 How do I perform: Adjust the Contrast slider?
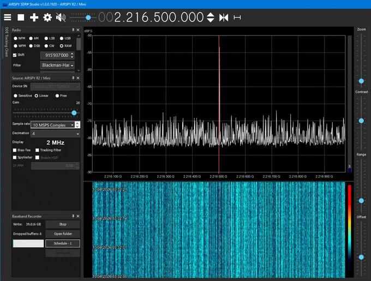coord(361,121)
